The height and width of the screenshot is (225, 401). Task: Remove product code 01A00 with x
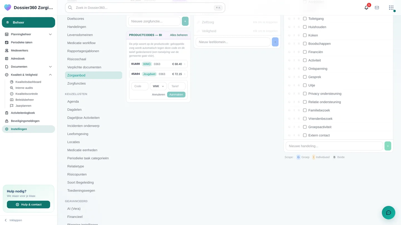pyautogui.click(x=185, y=64)
